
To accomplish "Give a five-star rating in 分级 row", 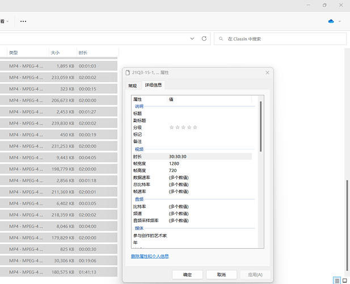I will (x=195, y=127).
